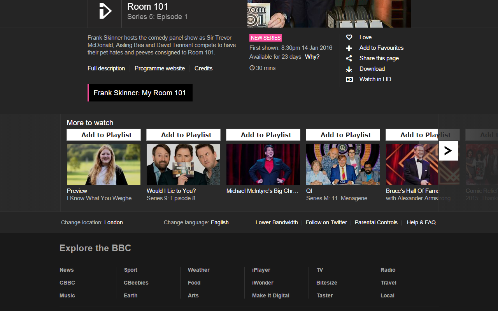Add QI to playlist

click(343, 135)
